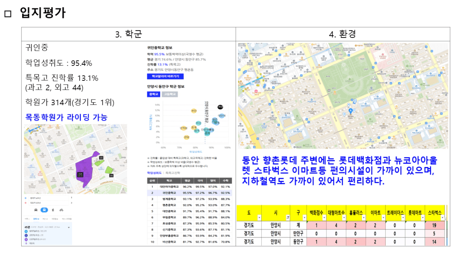Image resolution: width=466 pixels, height=262 pixels.
Task: Click the 스타벅스 value 14 cell
Action: click(434, 241)
